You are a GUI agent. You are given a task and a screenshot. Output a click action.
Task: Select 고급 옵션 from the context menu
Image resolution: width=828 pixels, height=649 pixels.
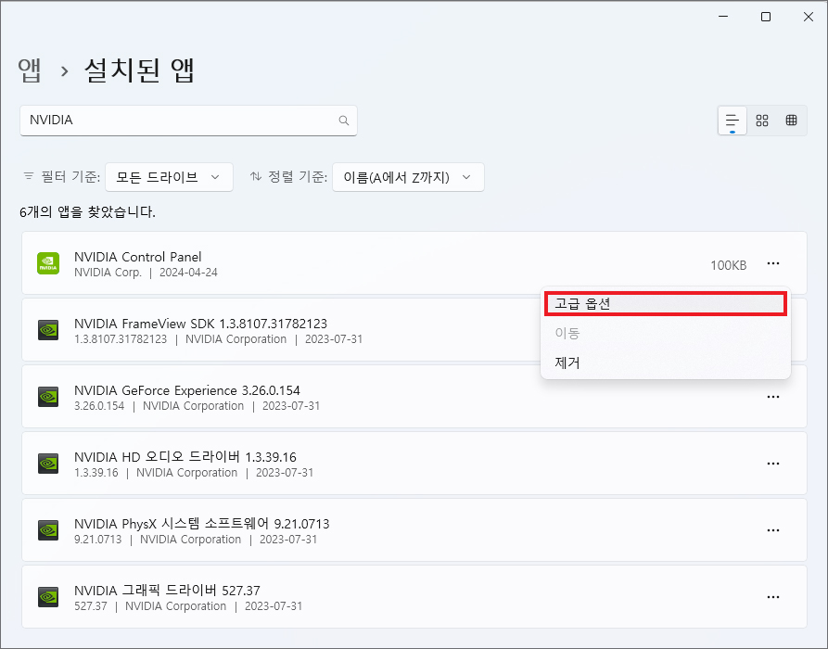666,304
